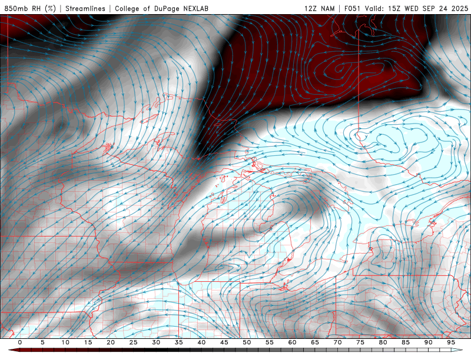Click the "95" color scale label
The height and width of the screenshot is (353, 471).
(451, 342)
